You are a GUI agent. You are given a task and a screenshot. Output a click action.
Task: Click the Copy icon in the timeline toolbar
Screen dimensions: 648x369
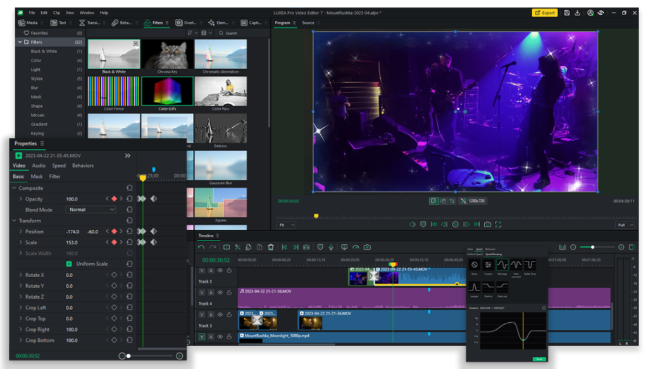click(x=248, y=247)
